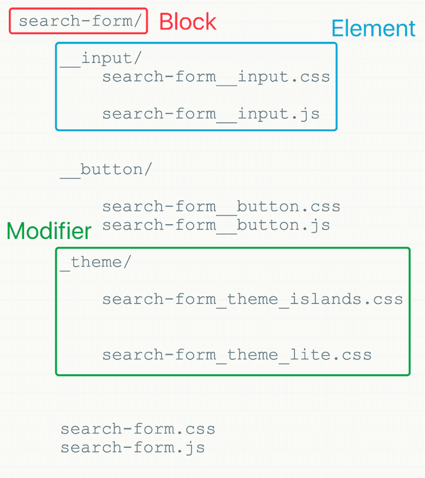The width and height of the screenshot is (425, 478).
Task: Open the search-form_theme_islands.css file
Action: tap(252, 299)
